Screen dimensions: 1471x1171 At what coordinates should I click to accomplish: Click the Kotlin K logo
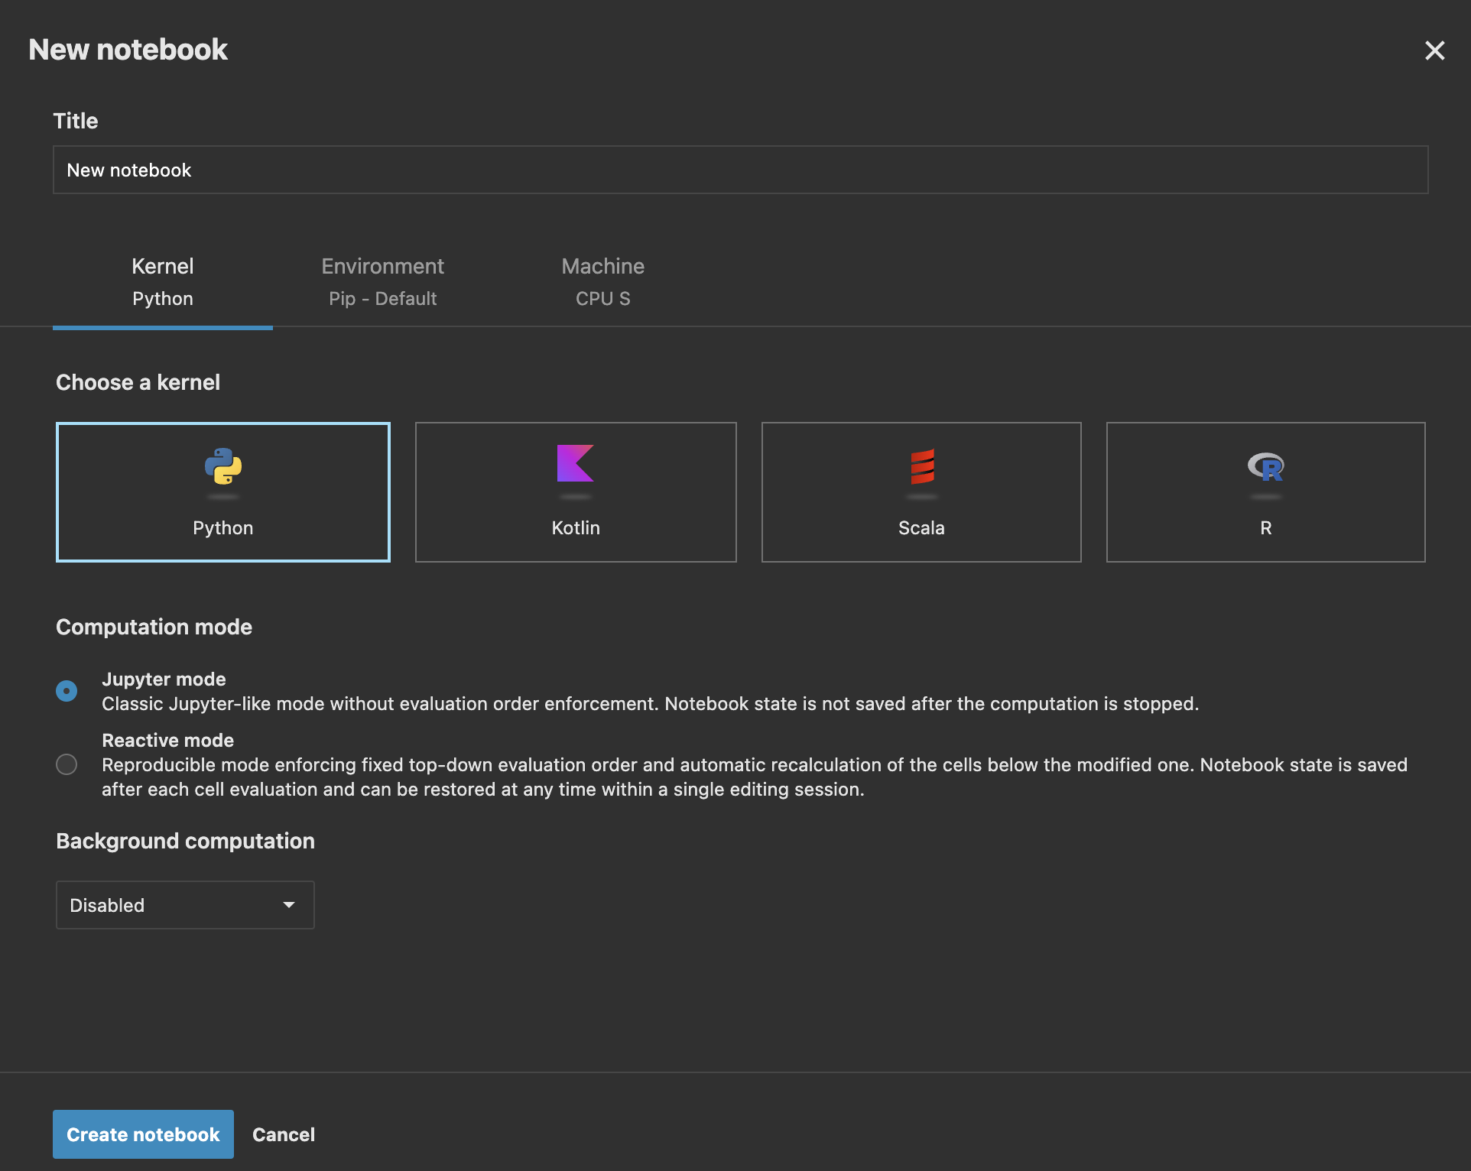(575, 468)
